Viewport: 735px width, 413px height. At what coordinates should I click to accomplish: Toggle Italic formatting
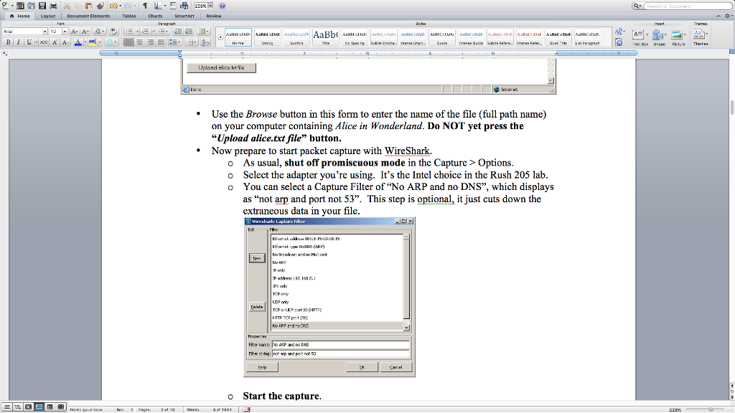(19, 41)
